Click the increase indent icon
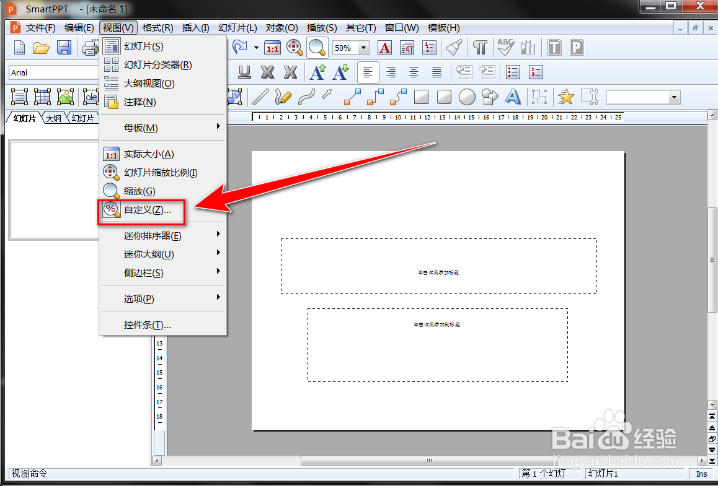This screenshot has height=486, width=718. 487,72
